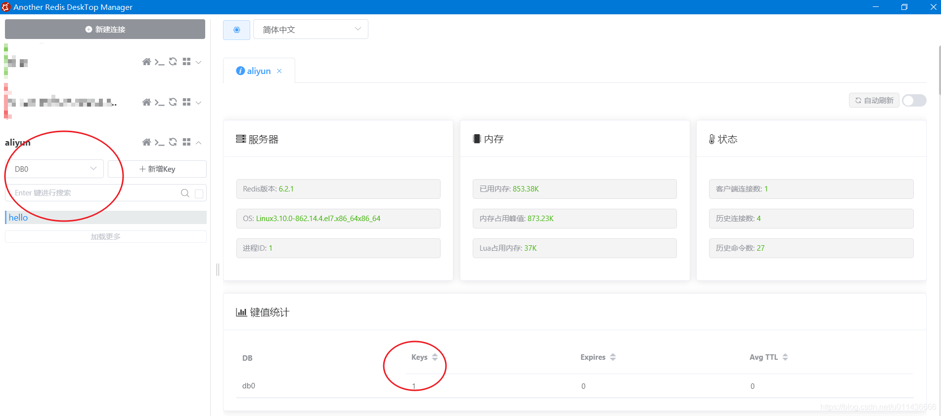Click the vertical scrollbar on right

(939, 69)
